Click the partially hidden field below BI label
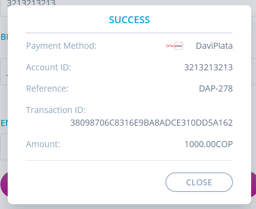The image size is (256, 209). click(4, 72)
